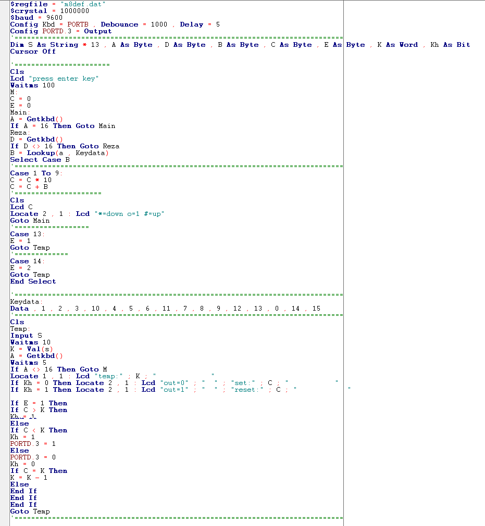Click the Data values line under Keydata
485x526 pixels.
coord(165,309)
